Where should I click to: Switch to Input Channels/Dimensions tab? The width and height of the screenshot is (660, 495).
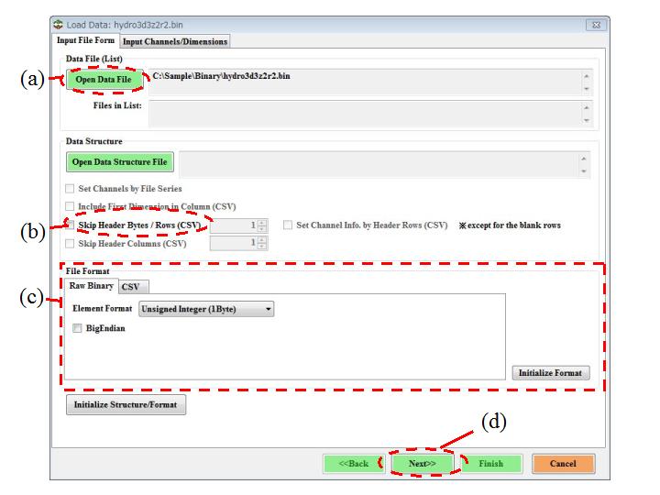click(175, 40)
